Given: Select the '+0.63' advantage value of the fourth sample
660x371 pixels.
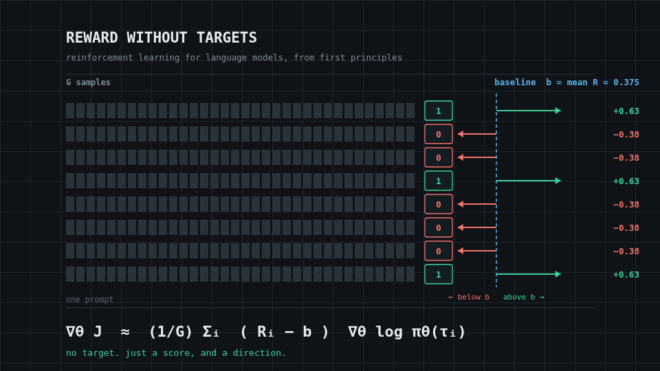Looking at the screenshot, I should click(x=626, y=181).
